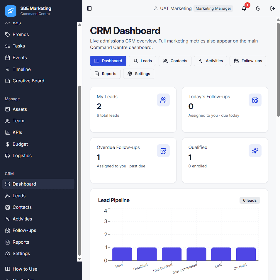
Task: Switch to dark mode moon icon
Action: click(x=258, y=9)
